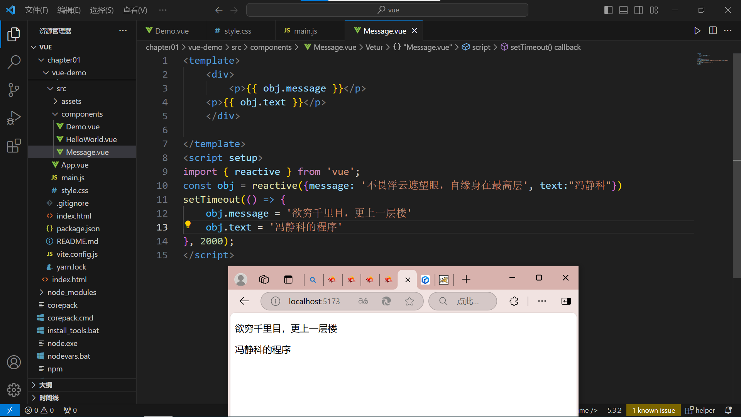
Task: Toggle secondary side bar visibility
Action: 639,10
